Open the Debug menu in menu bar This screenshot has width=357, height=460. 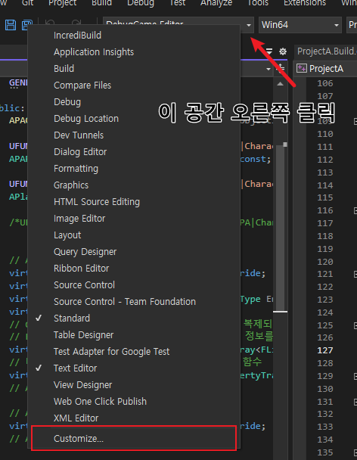(x=141, y=3)
